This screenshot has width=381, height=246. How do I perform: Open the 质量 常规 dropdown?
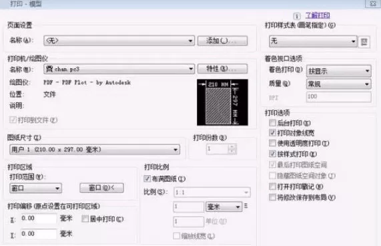coord(339,84)
